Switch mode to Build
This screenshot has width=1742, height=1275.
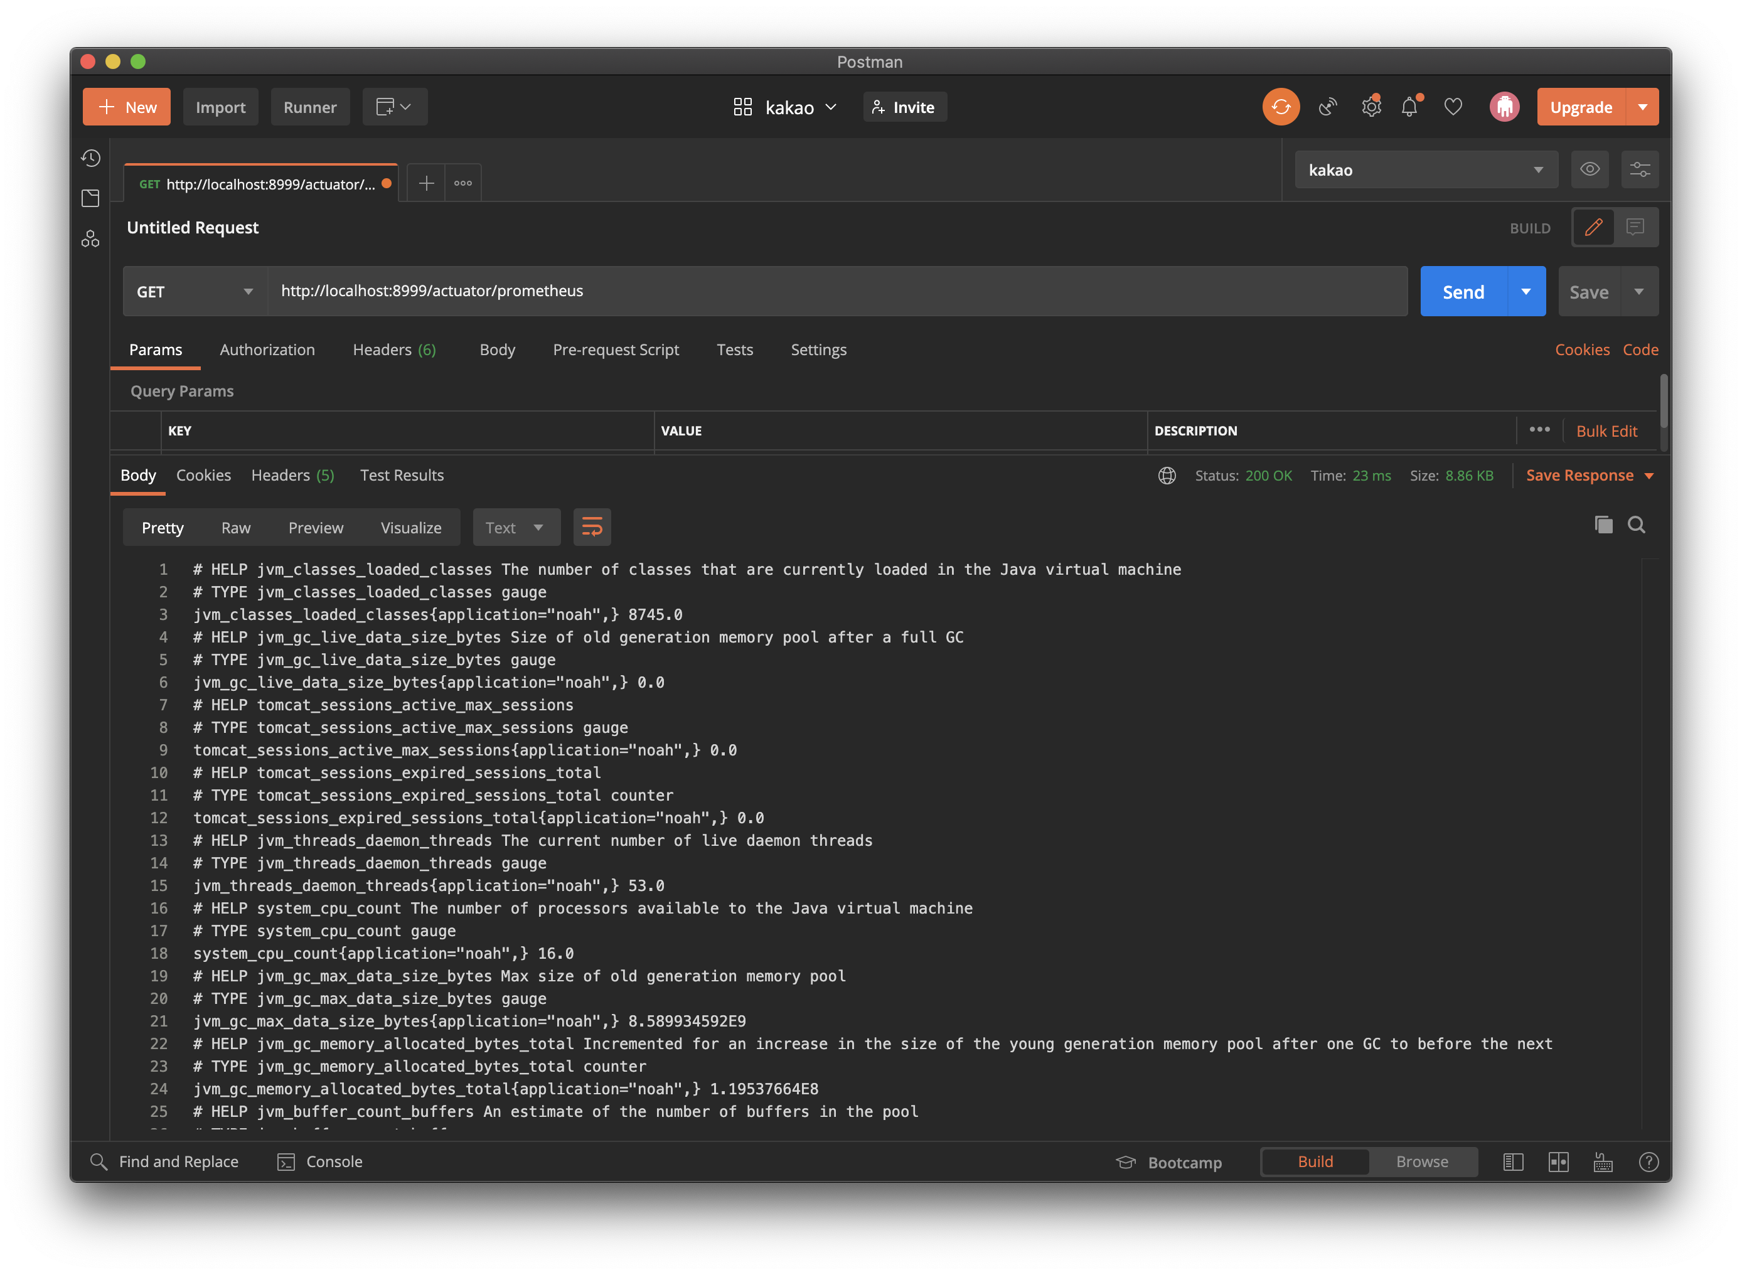(x=1315, y=1161)
